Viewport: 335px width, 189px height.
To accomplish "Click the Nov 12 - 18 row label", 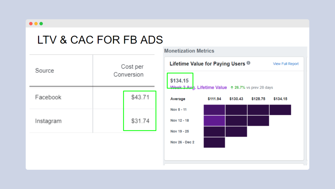I will pos(180,120).
